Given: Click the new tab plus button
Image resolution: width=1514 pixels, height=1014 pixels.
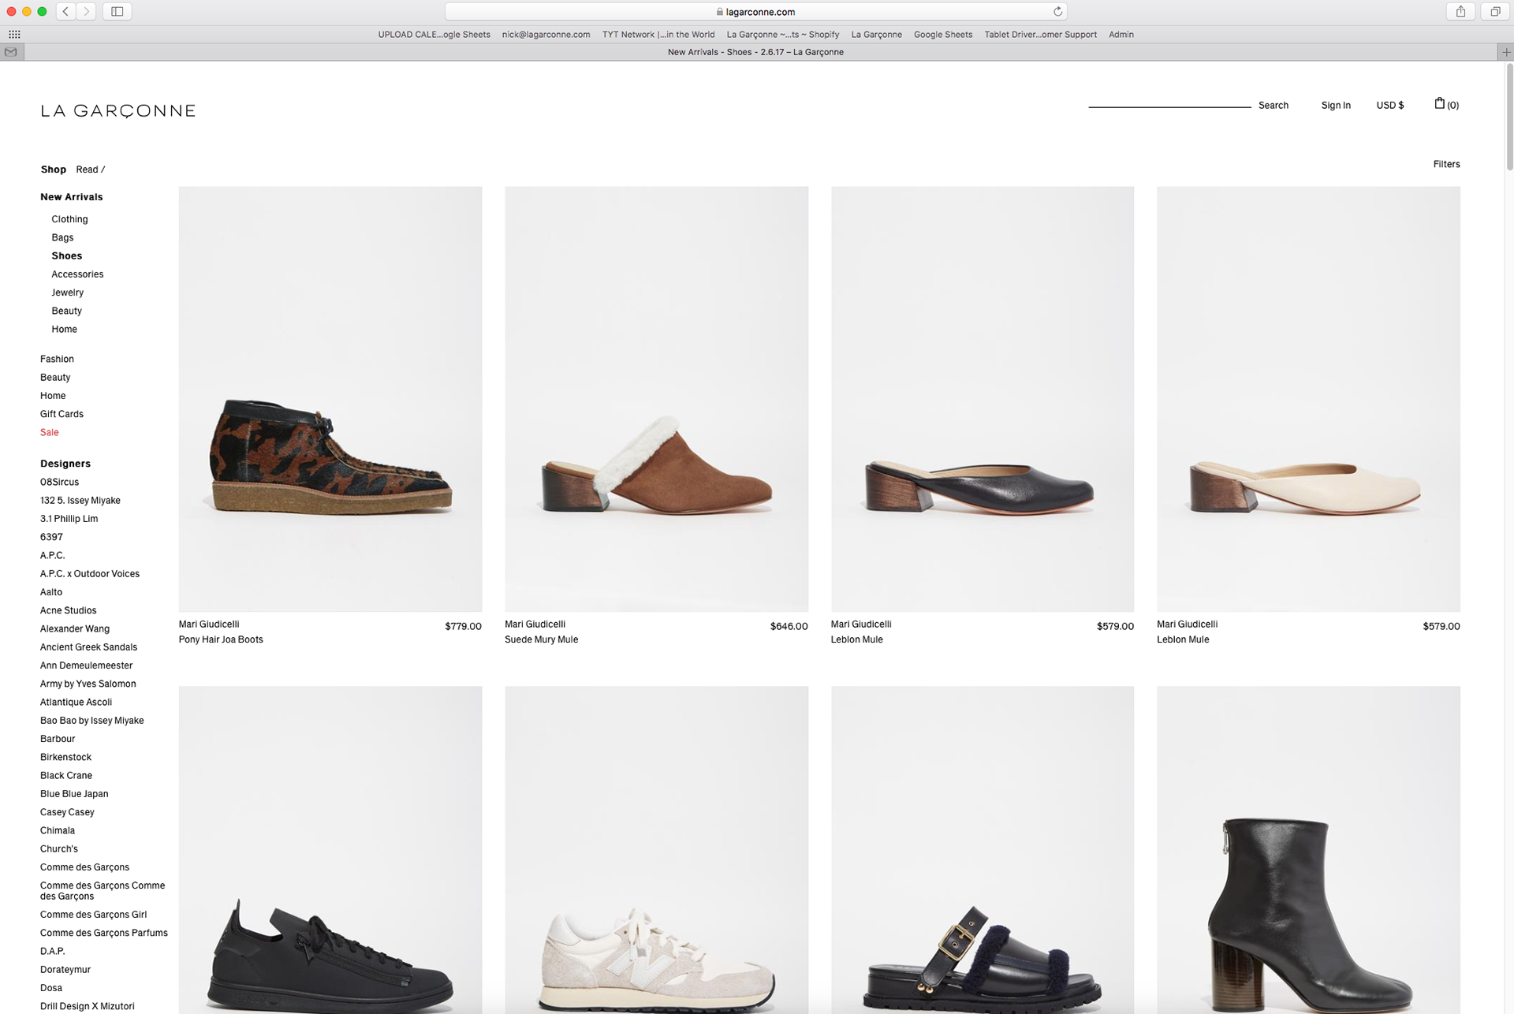Looking at the screenshot, I should (1505, 52).
